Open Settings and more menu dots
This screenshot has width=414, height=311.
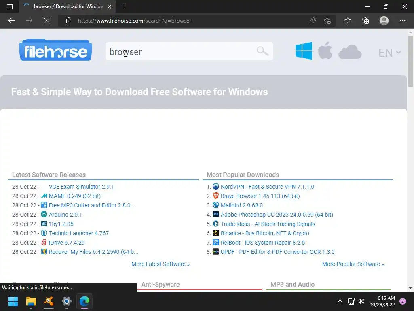[402, 21]
